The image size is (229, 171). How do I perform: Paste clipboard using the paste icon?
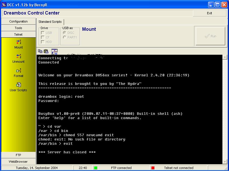(x=46, y=51)
